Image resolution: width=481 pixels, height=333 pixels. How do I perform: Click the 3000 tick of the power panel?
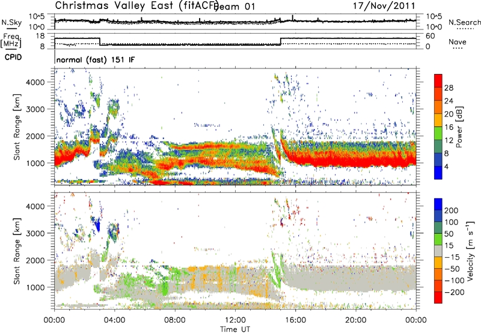pos(35,109)
